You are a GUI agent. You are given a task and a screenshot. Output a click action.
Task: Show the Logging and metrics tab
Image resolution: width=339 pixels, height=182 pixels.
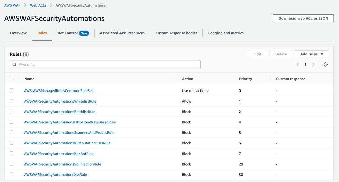coord(226,33)
